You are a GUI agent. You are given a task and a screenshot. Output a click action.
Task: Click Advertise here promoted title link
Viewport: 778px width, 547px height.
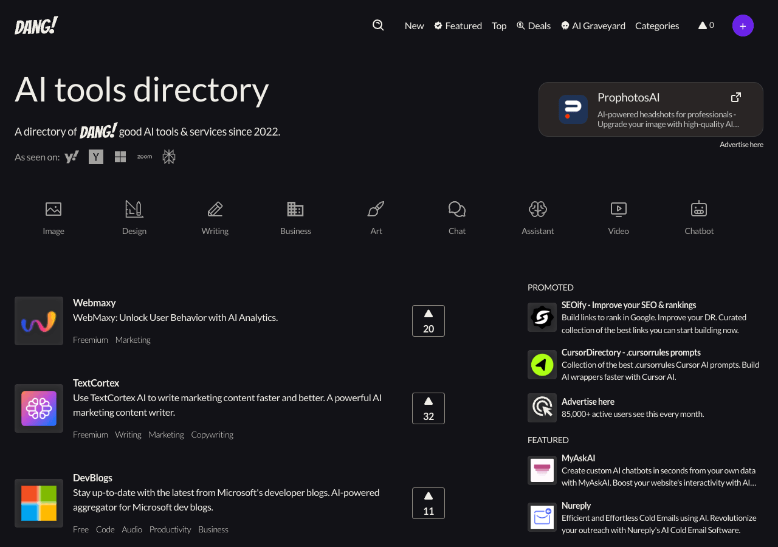point(588,402)
